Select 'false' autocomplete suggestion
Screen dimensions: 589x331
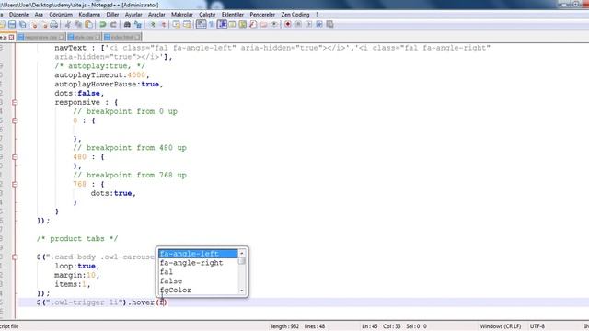pyautogui.click(x=198, y=280)
